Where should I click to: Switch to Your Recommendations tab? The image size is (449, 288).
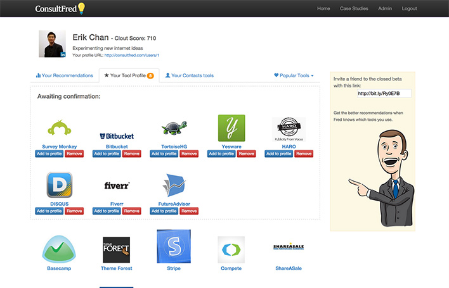coord(65,75)
